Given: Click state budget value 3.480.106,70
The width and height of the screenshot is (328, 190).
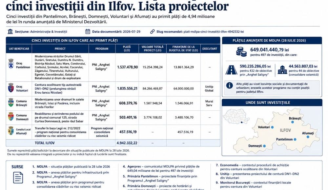Looking at the screenshot, I should pyautogui.click(x=184, y=117).
